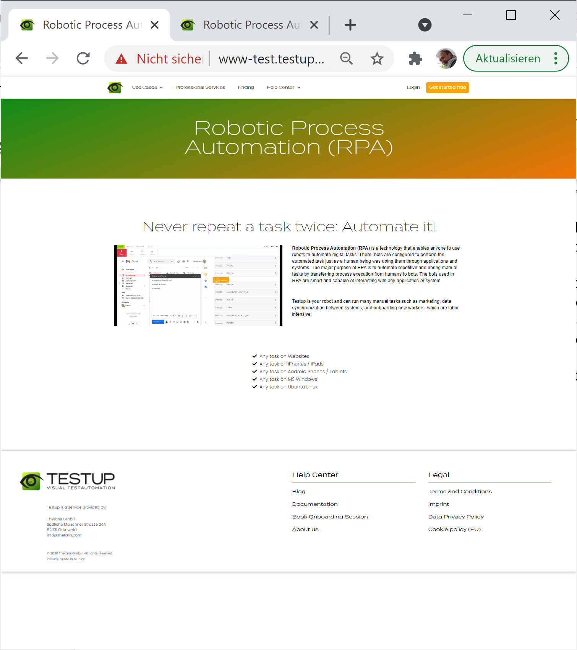
Task: Reload the page with the refresh icon
Action: coord(83,58)
